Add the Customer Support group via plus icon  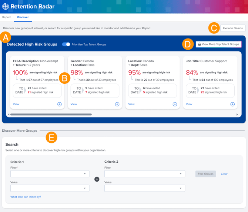pyautogui.click(x=232, y=104)
